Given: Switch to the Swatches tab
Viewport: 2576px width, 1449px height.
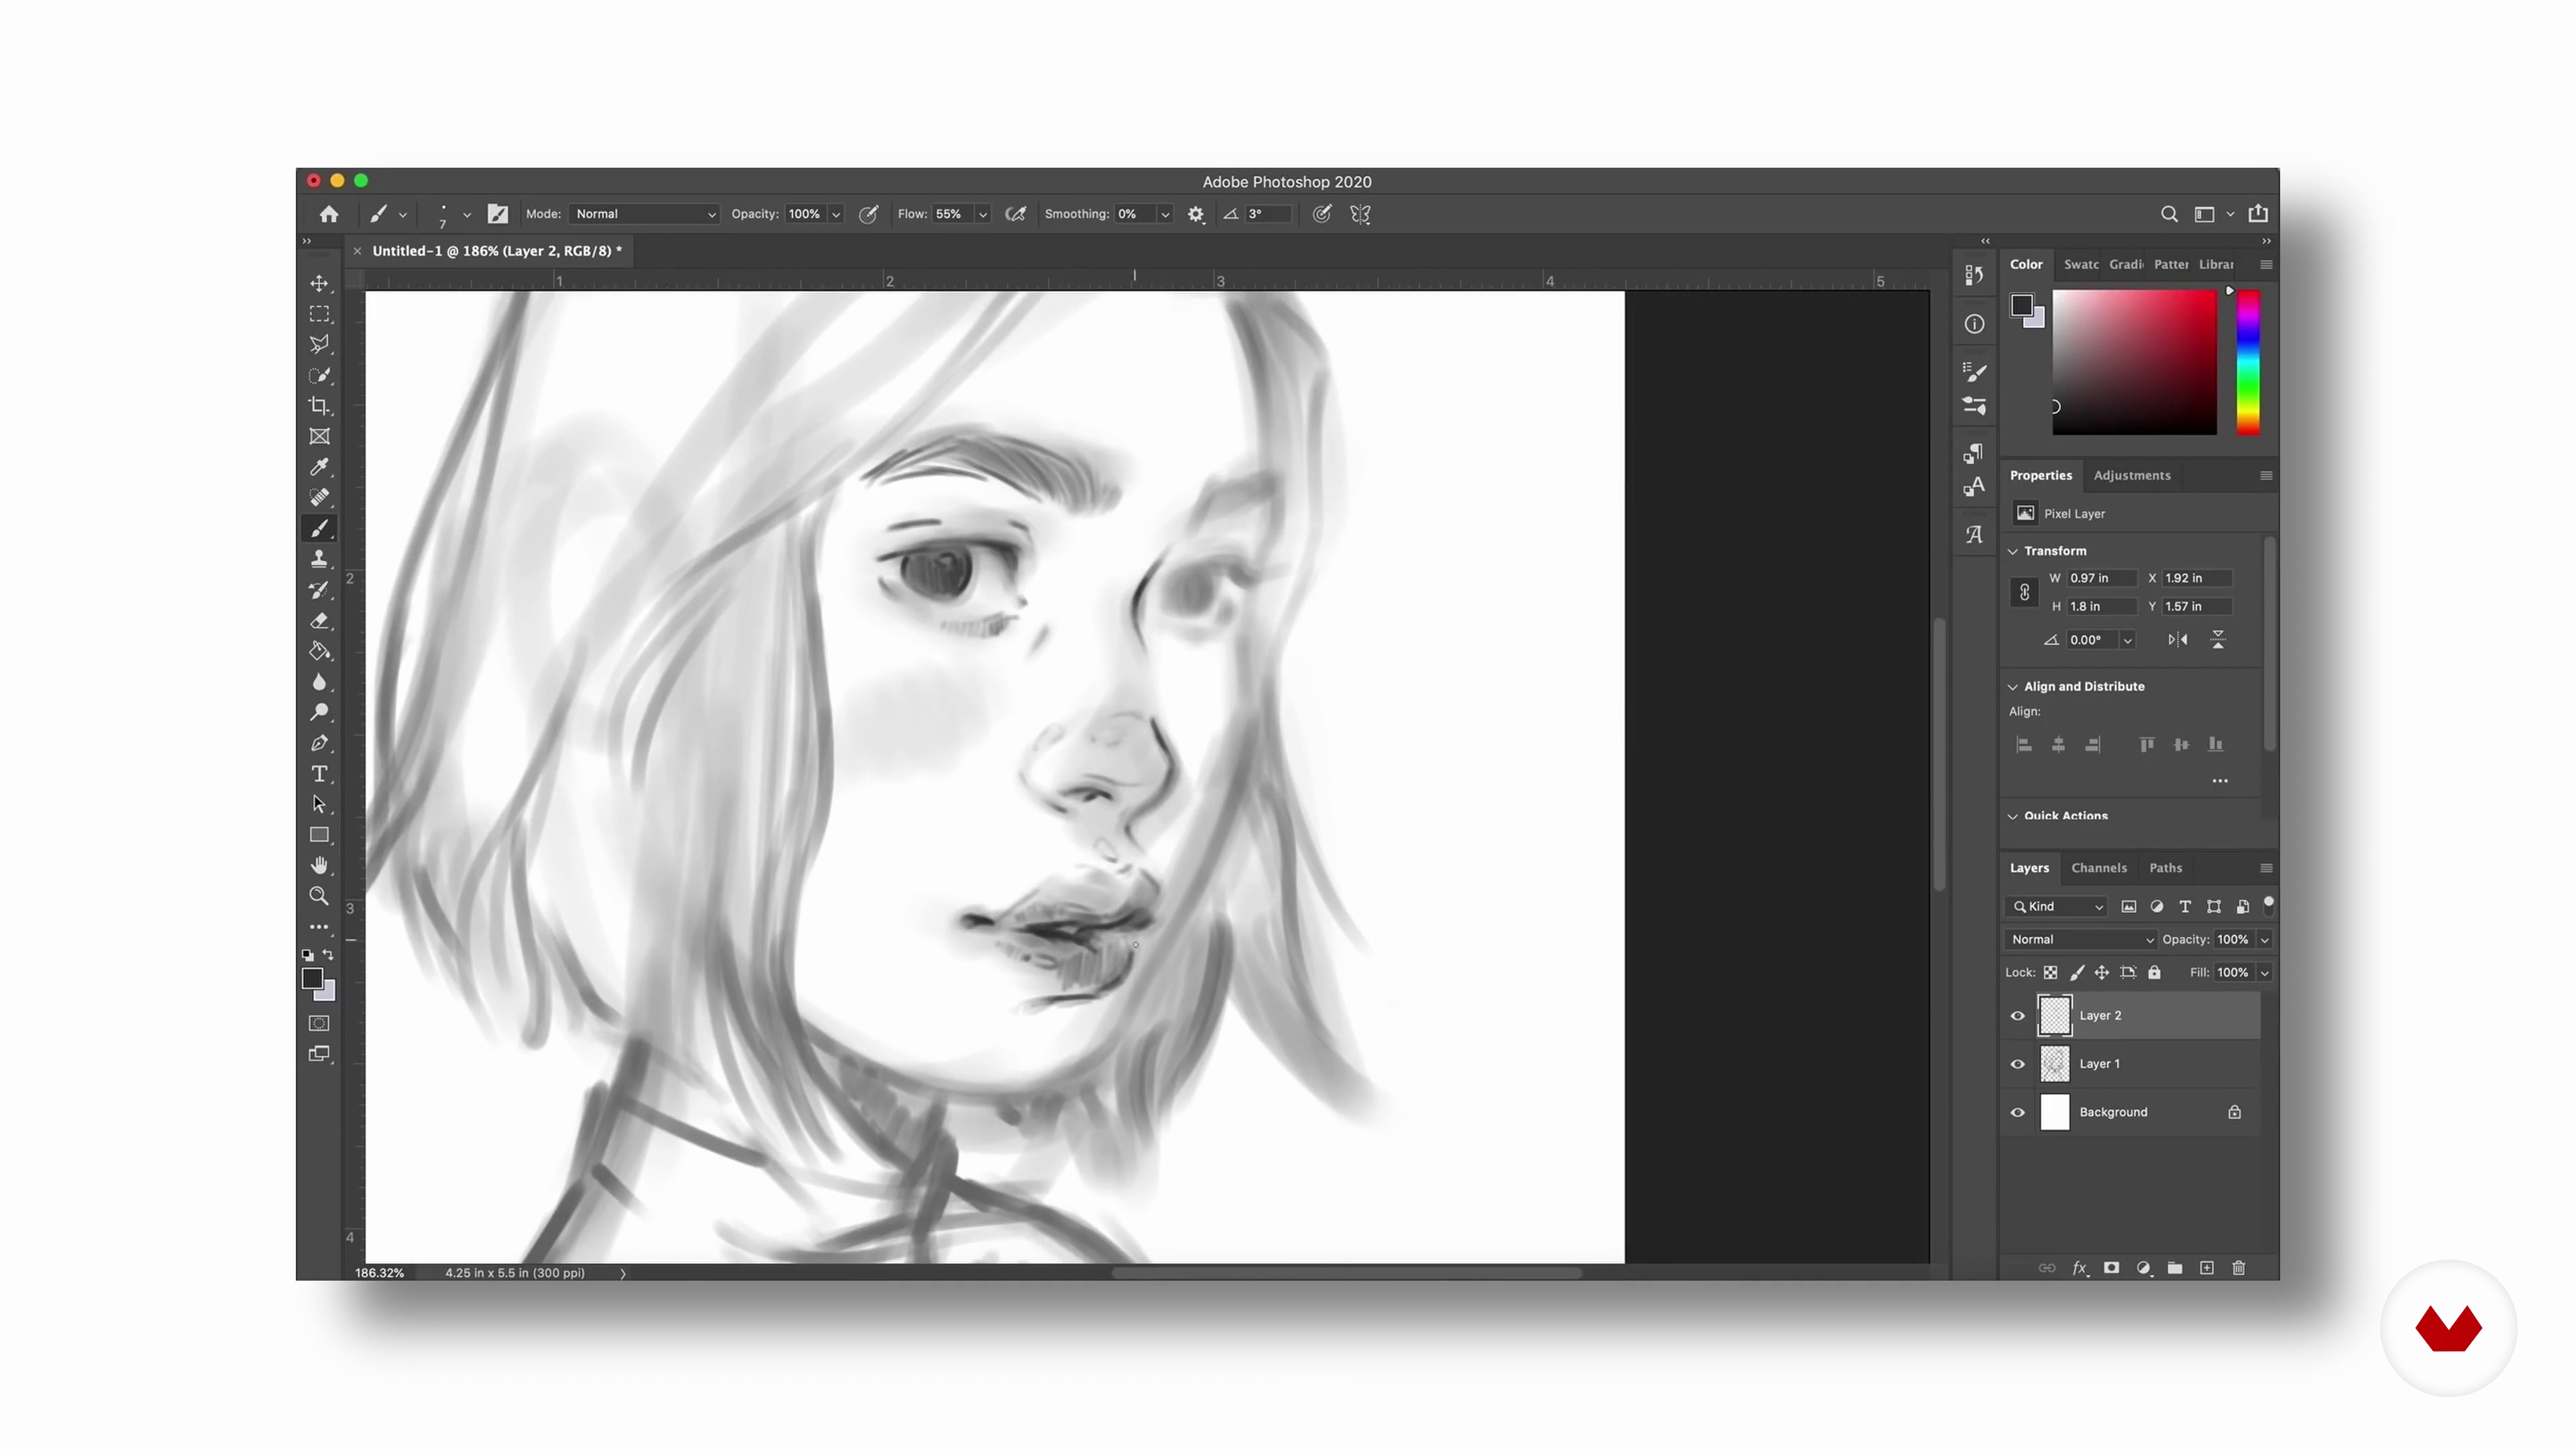Looking at the screenshot, I should tap(2081, 265).
